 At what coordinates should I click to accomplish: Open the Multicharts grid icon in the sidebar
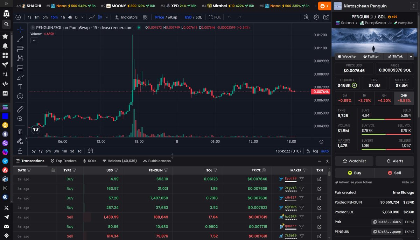[x=5, y=55]
